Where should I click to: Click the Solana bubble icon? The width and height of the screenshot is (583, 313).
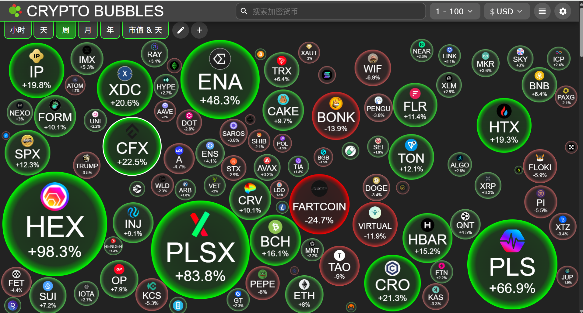327,75
